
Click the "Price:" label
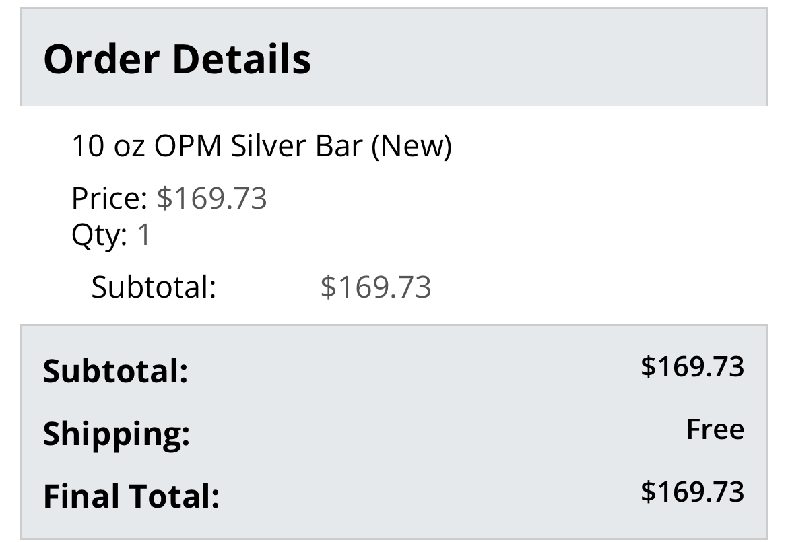click(109, 199)
